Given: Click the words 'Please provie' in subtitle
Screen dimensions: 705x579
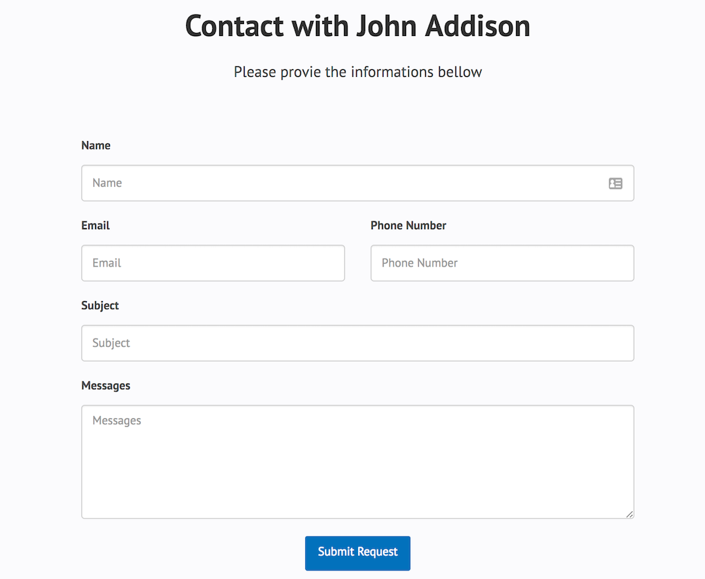Looking at the screenshot, I should click(277, 72).
